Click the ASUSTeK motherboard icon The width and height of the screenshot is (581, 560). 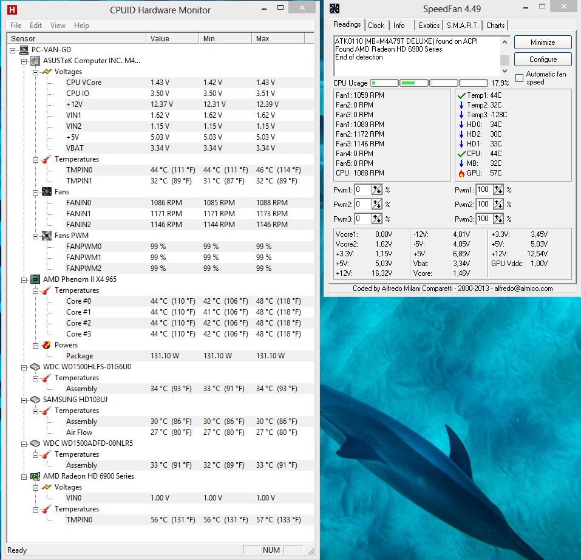coord(35,60)
